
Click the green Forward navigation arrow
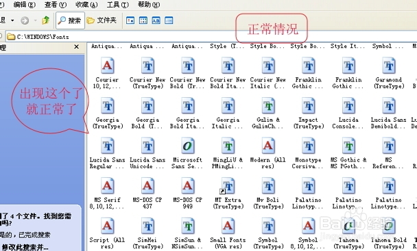25,21
